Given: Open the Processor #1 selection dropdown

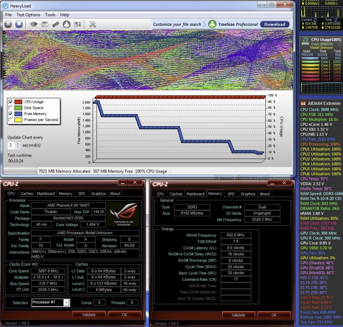Looking at the screenshot, I should tap(66, 303).
